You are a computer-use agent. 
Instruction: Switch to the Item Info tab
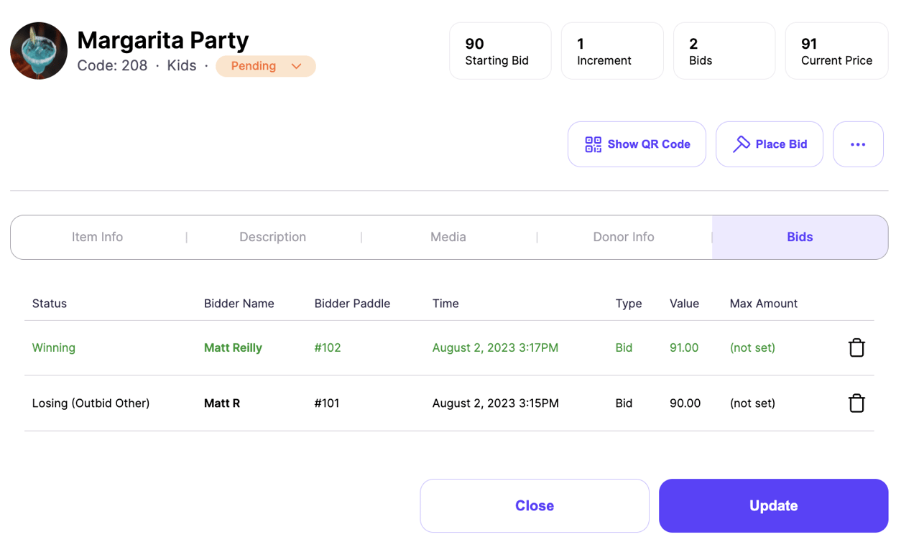tap(98, 236)
